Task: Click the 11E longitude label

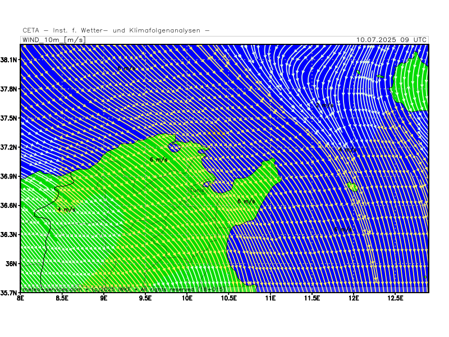Action: coord(271,298)
